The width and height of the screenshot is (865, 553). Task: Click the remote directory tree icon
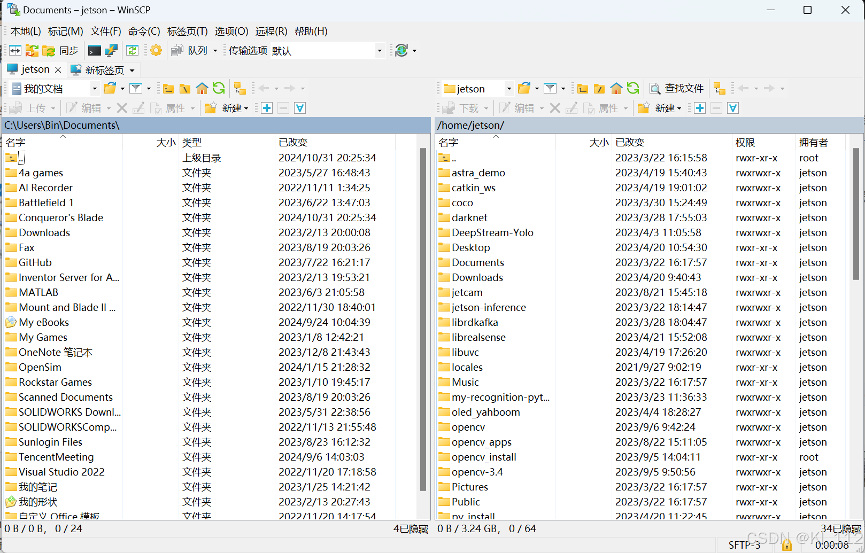click(x=720, y=89)
